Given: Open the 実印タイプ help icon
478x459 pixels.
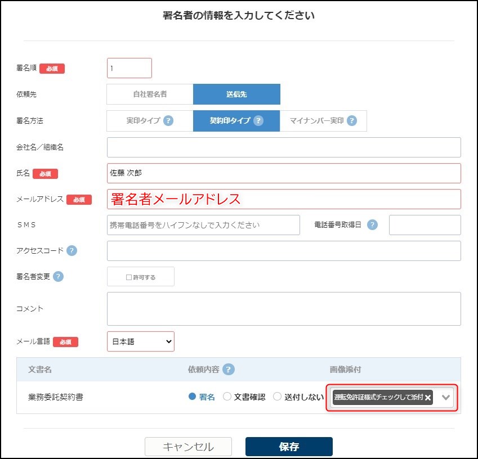Looking at the screenshot, I should (168, 120).
